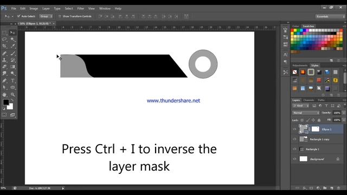Click the Delete layer trash icon
Screen dimensions: 347x195
click(338, 188)
